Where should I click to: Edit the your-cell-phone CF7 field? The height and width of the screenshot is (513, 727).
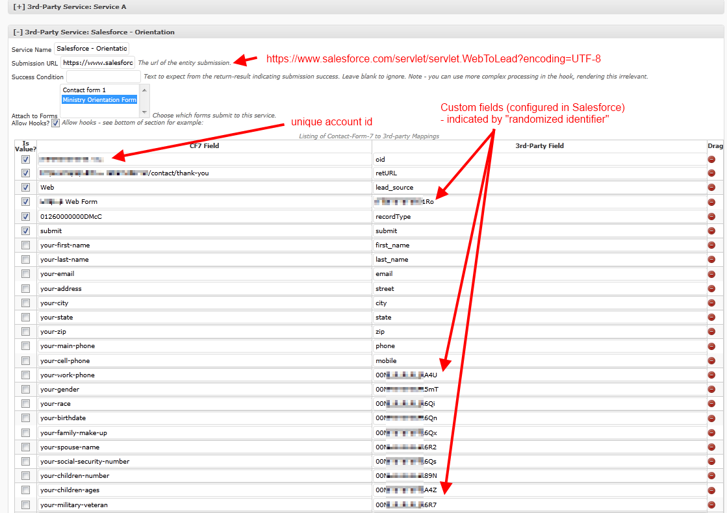point(205,360)
